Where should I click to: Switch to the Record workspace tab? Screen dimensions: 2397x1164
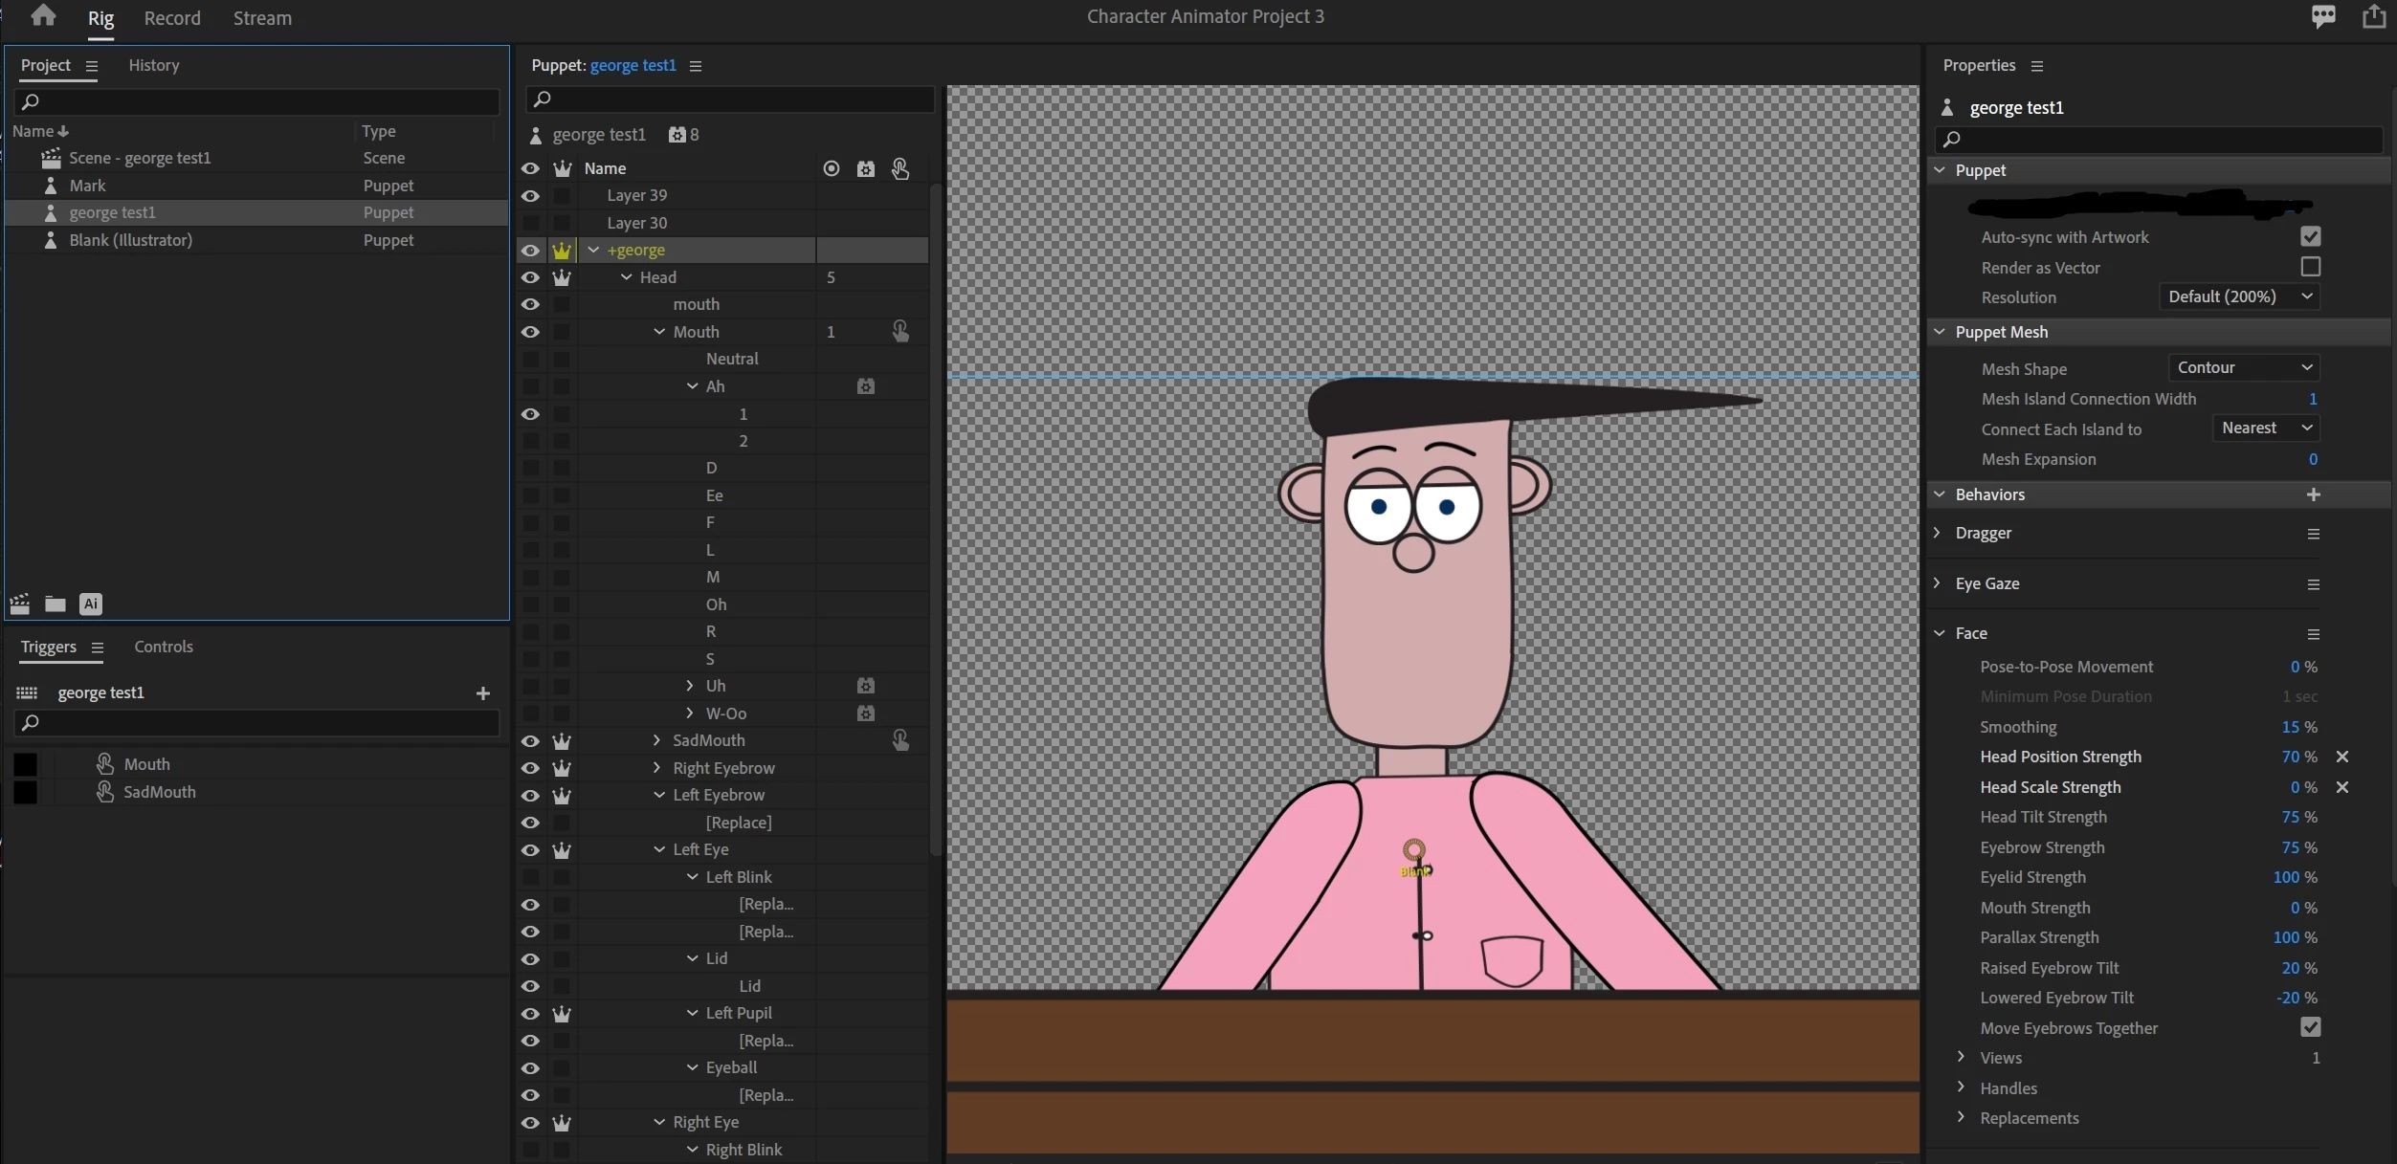point(172,18)
